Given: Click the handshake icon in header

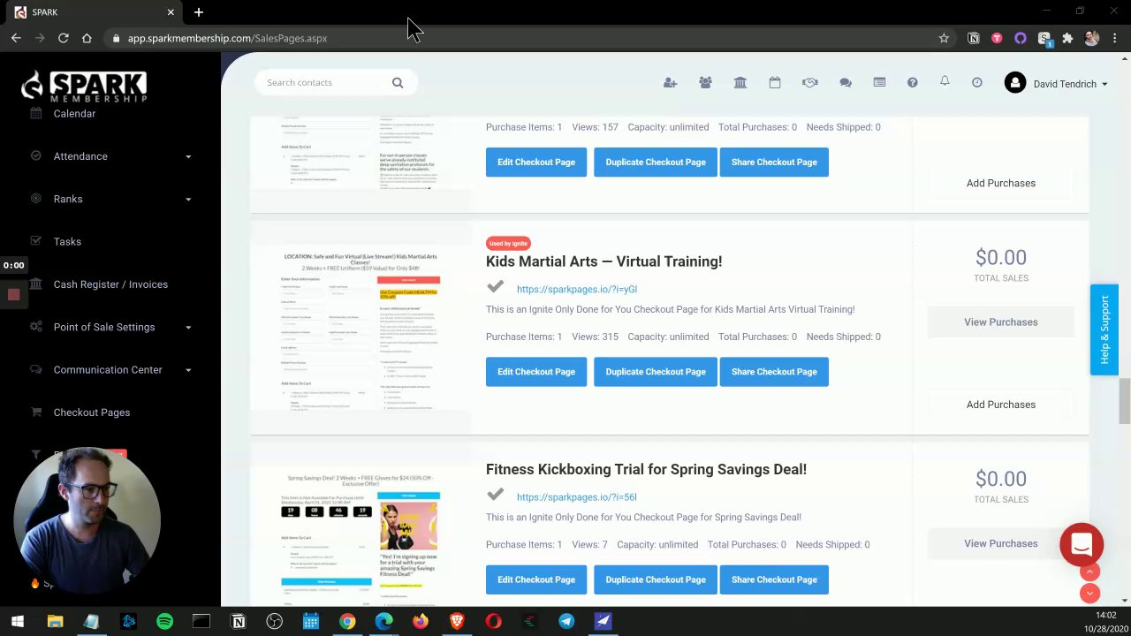Looking at the screenshot, I should [810, 83].
